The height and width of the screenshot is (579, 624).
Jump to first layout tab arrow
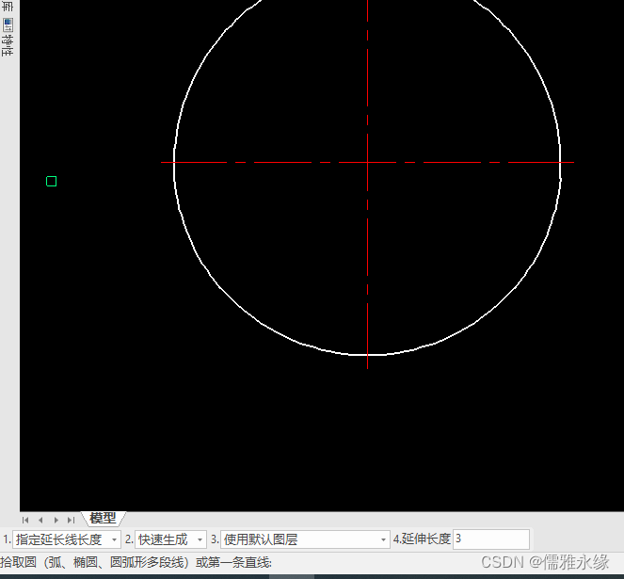tap(25, 520)
